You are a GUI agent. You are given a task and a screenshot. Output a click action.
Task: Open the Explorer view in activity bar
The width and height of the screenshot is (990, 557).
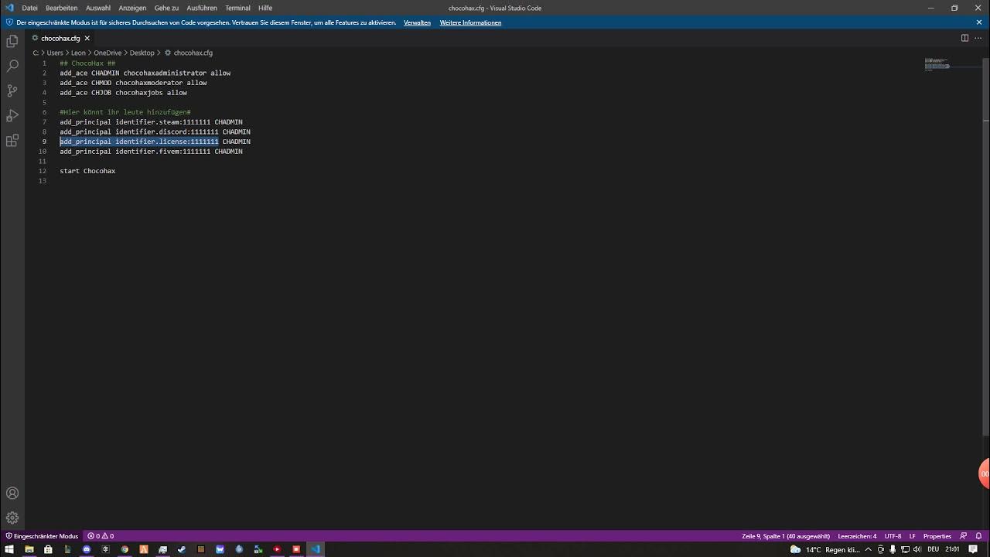[x=12, y=41]
